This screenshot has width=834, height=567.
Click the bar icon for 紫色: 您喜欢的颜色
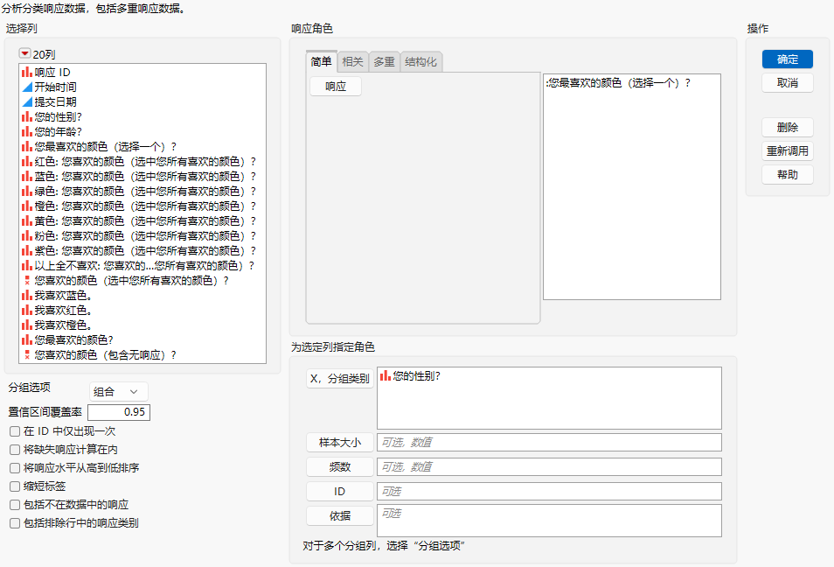(x=26, y=251)
